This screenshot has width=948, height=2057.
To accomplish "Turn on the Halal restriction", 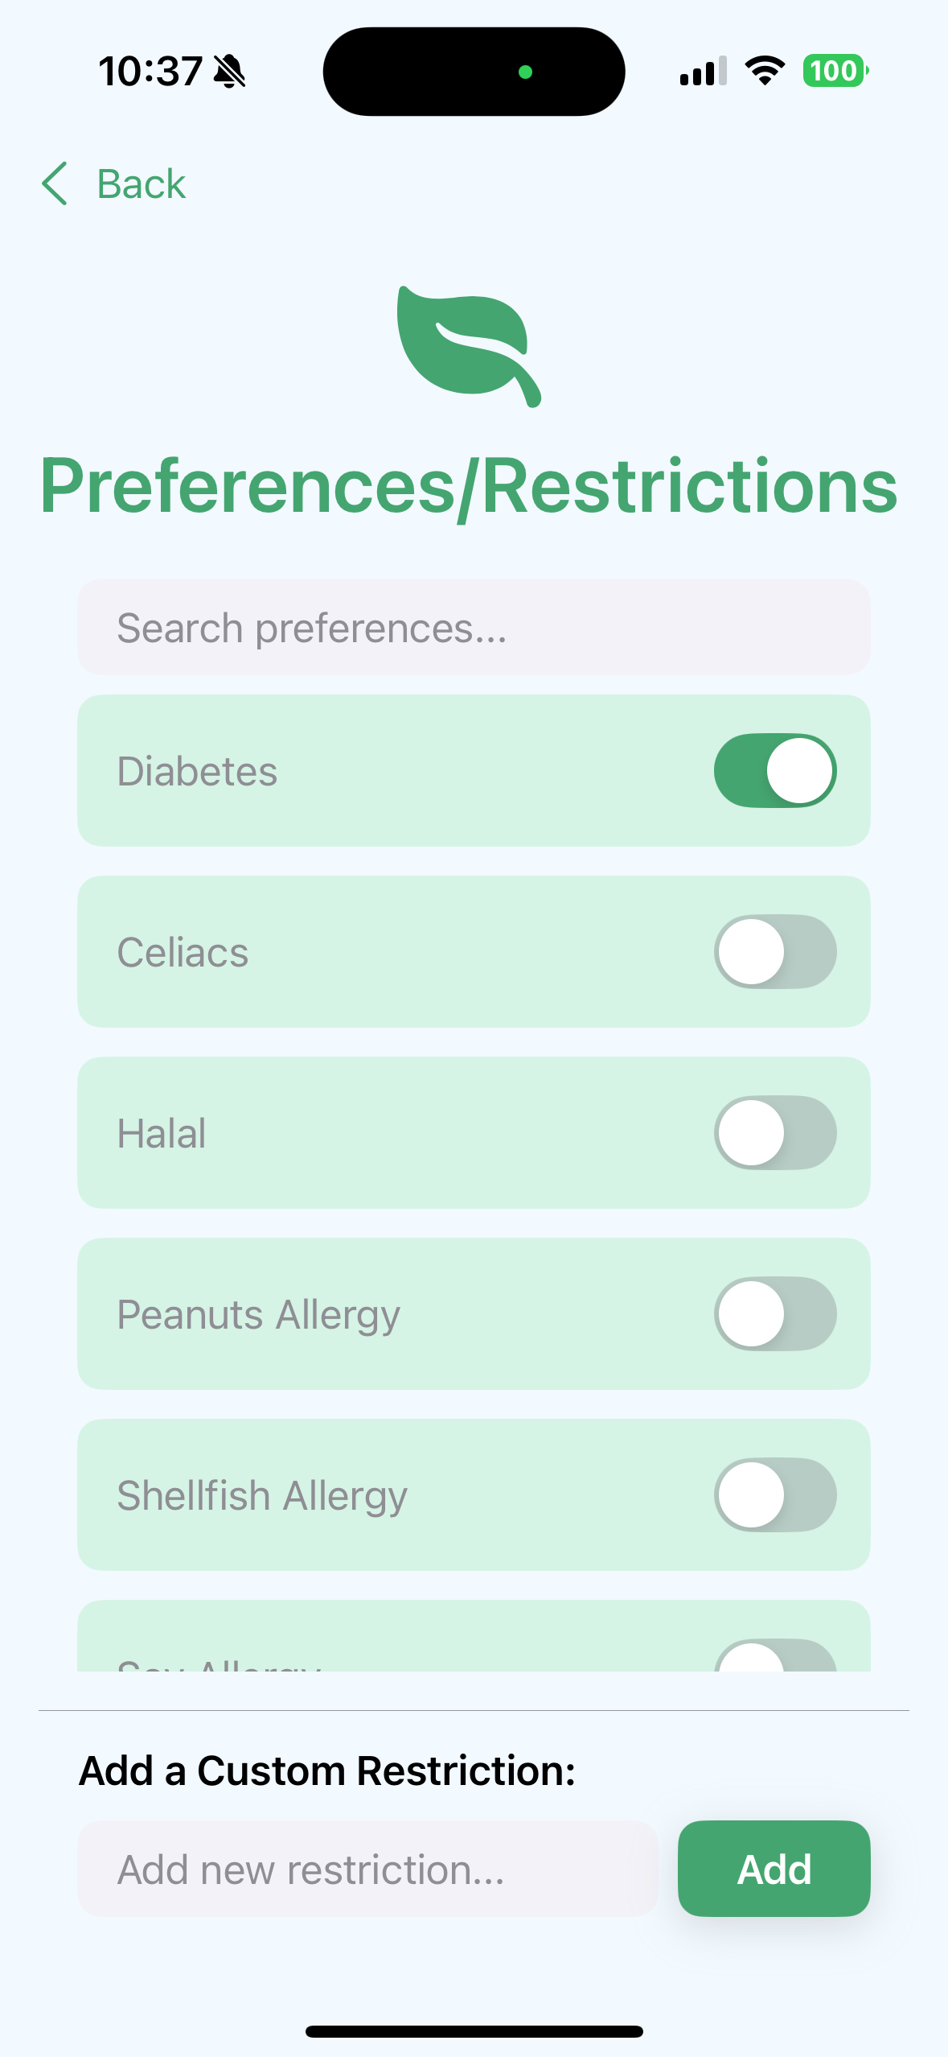I will [775, 1132].
